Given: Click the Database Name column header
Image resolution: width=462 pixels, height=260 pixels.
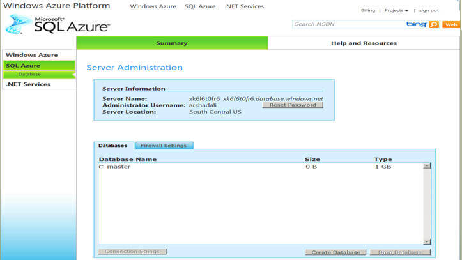Looking at the screenshot, I should 128,159.
